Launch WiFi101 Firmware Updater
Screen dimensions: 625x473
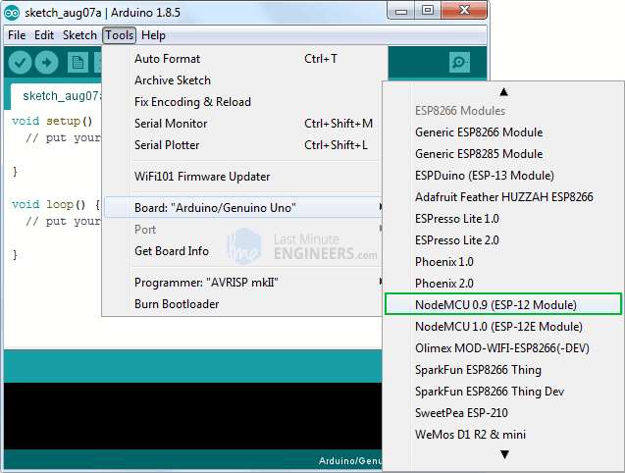coord(242,177)
